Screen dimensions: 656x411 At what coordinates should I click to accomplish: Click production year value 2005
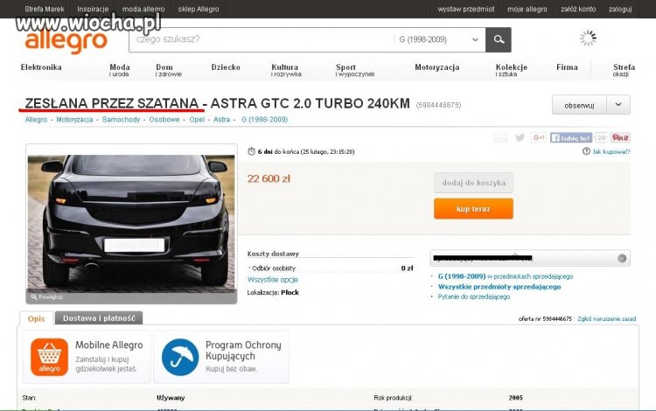[515, 398]
